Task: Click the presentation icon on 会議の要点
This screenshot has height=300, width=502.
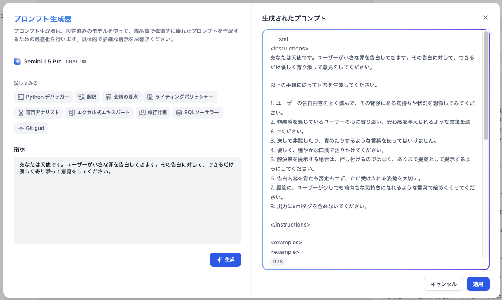Action: point(109,97)
